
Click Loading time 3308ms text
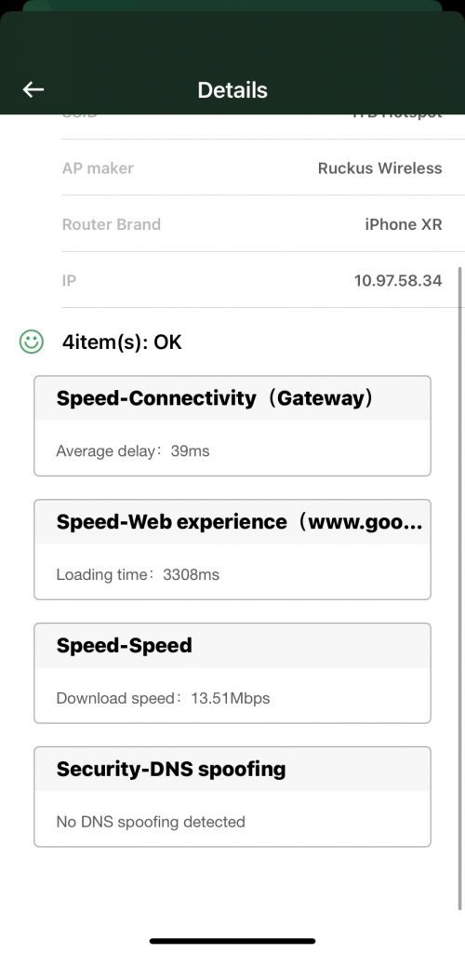point(138,574)
